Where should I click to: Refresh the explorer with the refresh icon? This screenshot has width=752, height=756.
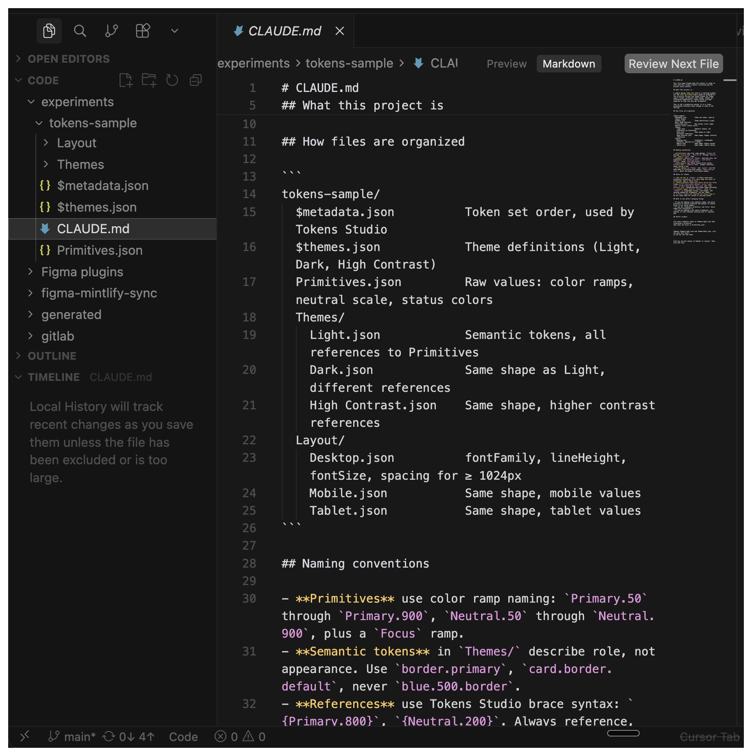(x=172, y=80)
